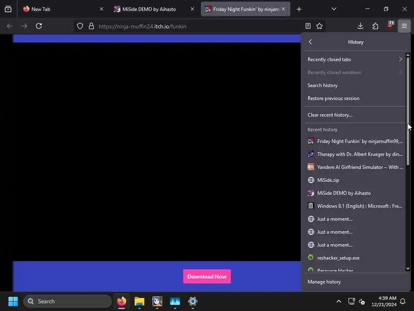This screenshot has height=311, width=414.
Task: List all tabs dropdown arrow
Action: click(334, 9)
